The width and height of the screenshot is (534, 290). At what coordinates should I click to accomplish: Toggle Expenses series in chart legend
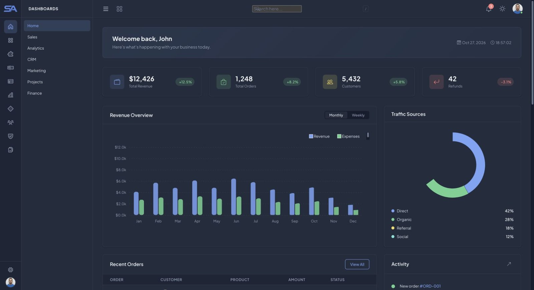click(348, 137)
